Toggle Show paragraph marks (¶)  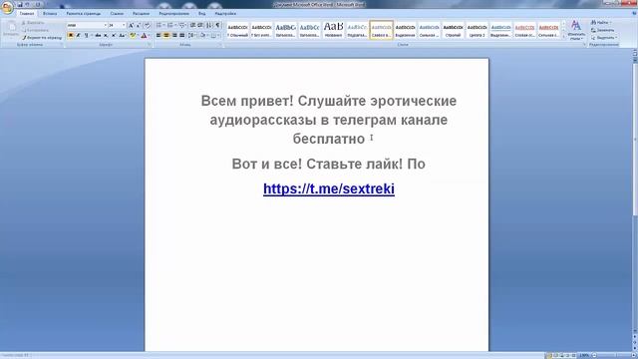coord(217,25)
